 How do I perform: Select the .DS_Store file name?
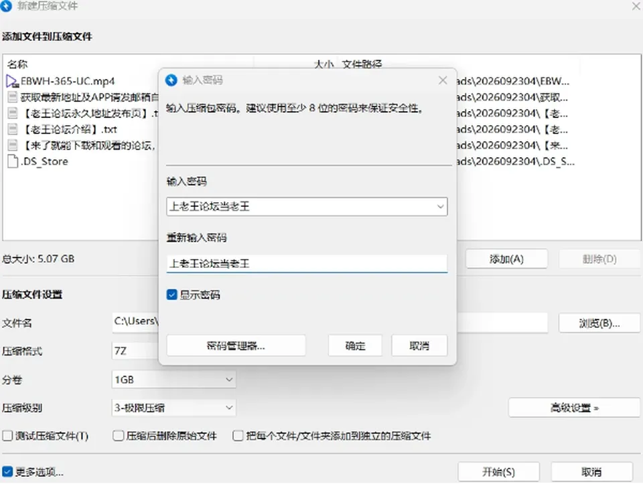tap(44, 161)
